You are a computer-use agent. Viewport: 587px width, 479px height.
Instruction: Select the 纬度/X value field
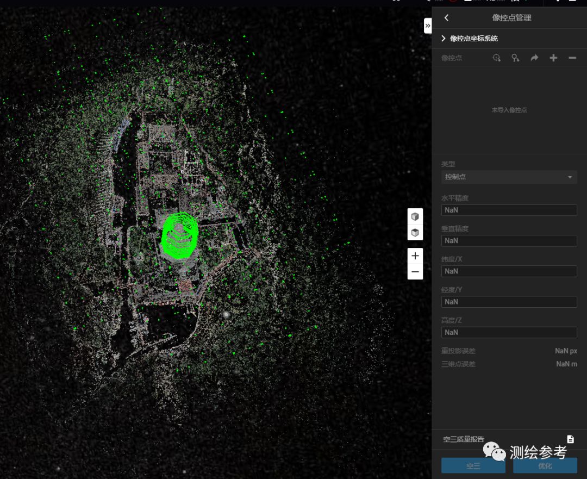pos(509,271)
